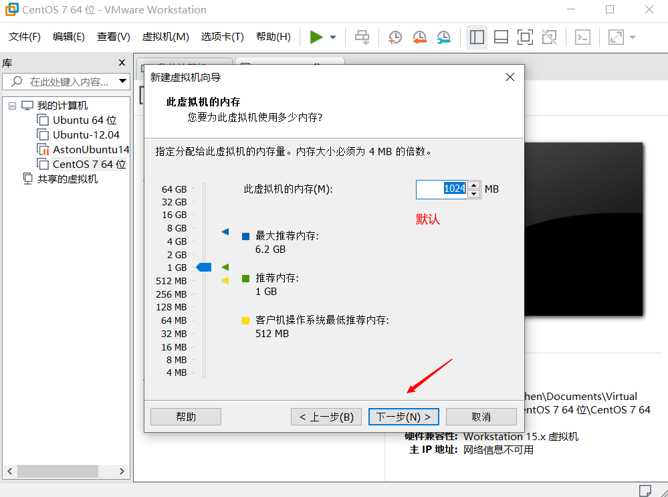Open the library search filter dropdown
This screenshot has width=668, height=497.
click(x=122, y=81)
